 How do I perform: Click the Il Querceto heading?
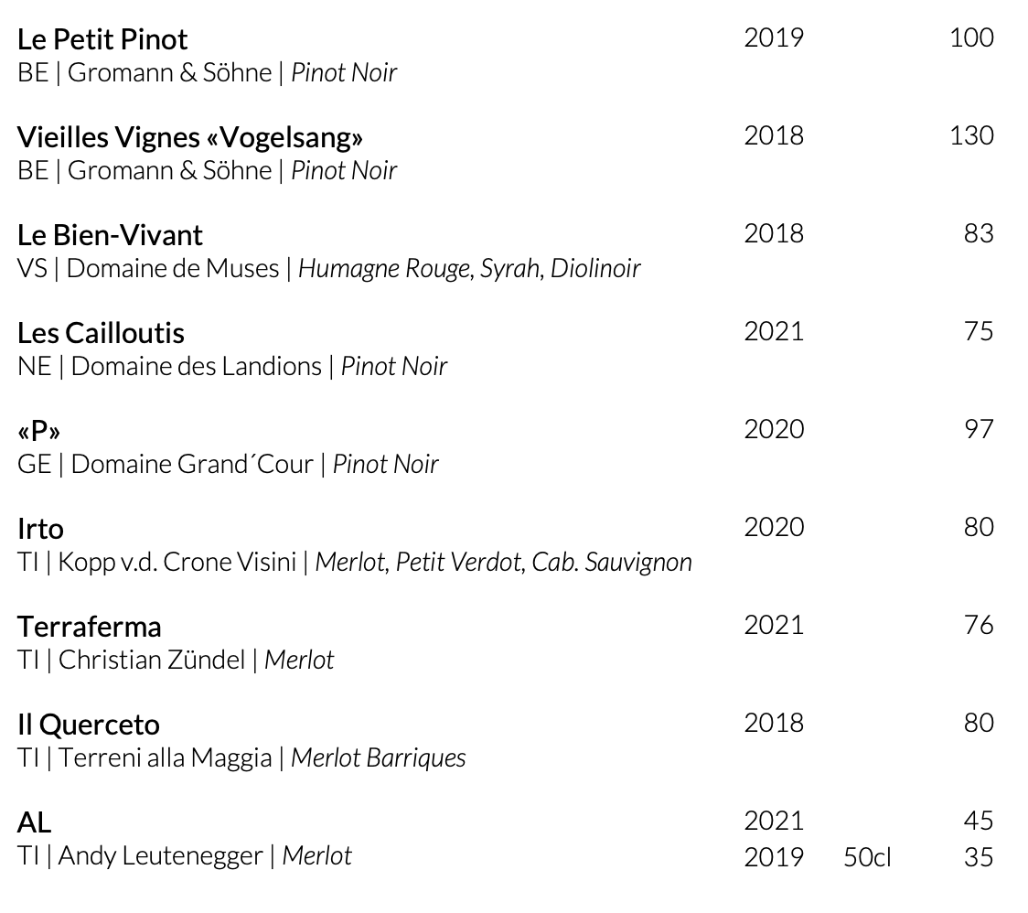click(89, 725)
